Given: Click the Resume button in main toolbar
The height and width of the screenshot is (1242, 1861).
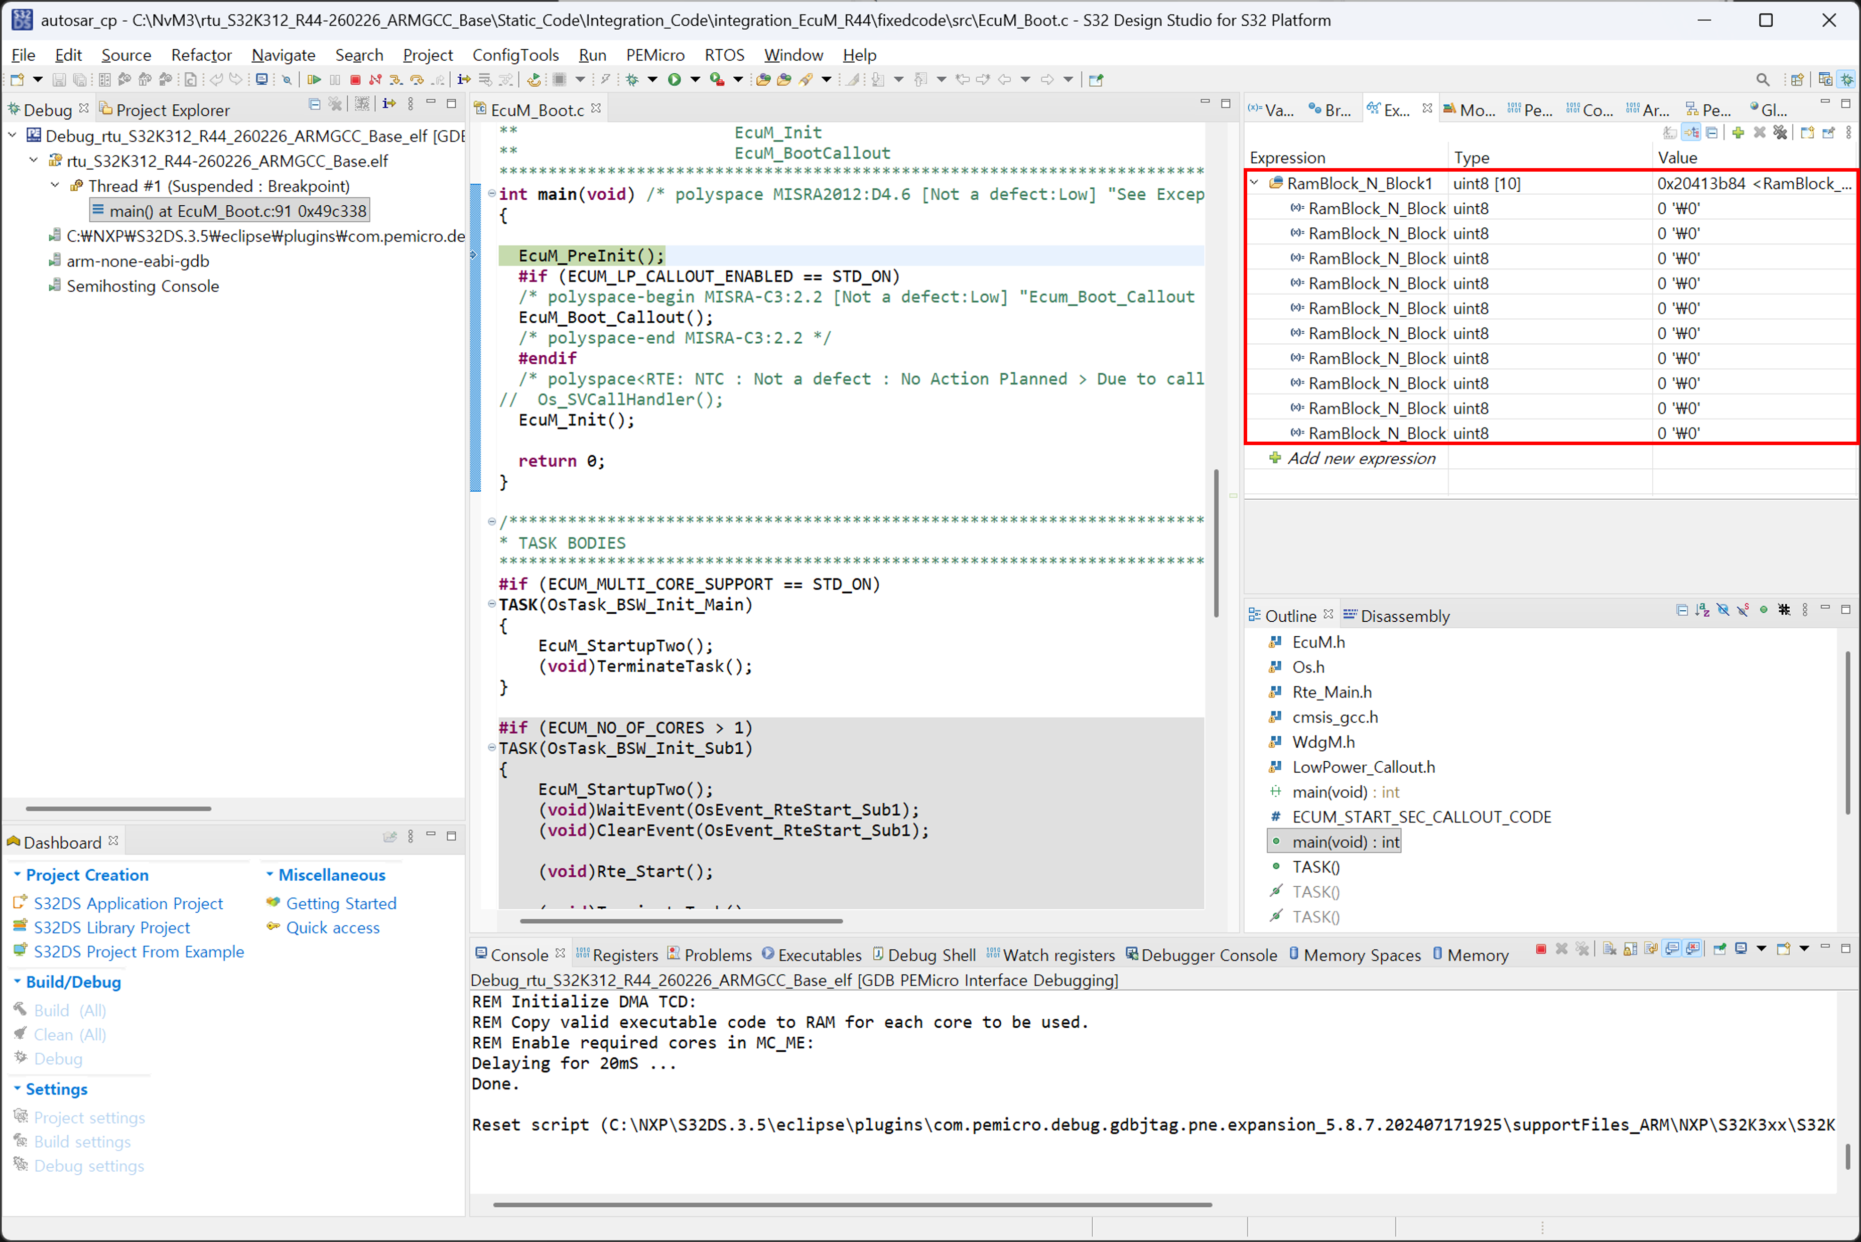Looking at the screenshot, I should (x=314, y=79).
